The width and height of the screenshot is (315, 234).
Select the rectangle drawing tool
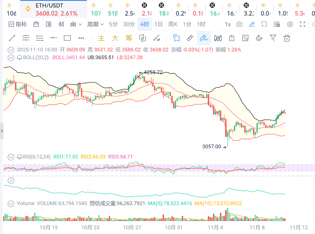coord(67,38)
